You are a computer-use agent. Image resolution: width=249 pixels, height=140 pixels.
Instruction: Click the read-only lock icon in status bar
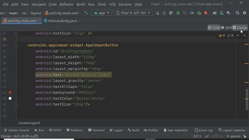[x=245, y=136]
